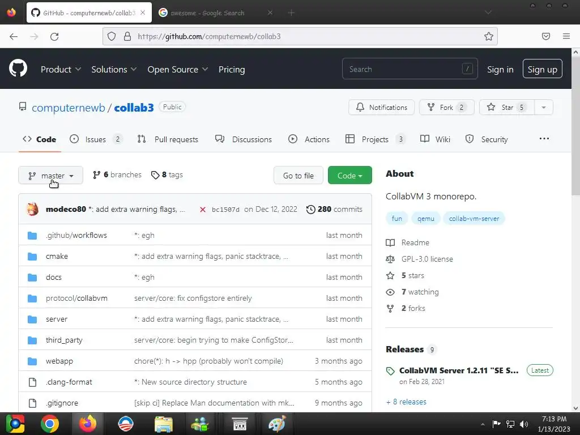Expand the Star lists dropdown arrow
The image size is (580, 435).
point(543,107)
